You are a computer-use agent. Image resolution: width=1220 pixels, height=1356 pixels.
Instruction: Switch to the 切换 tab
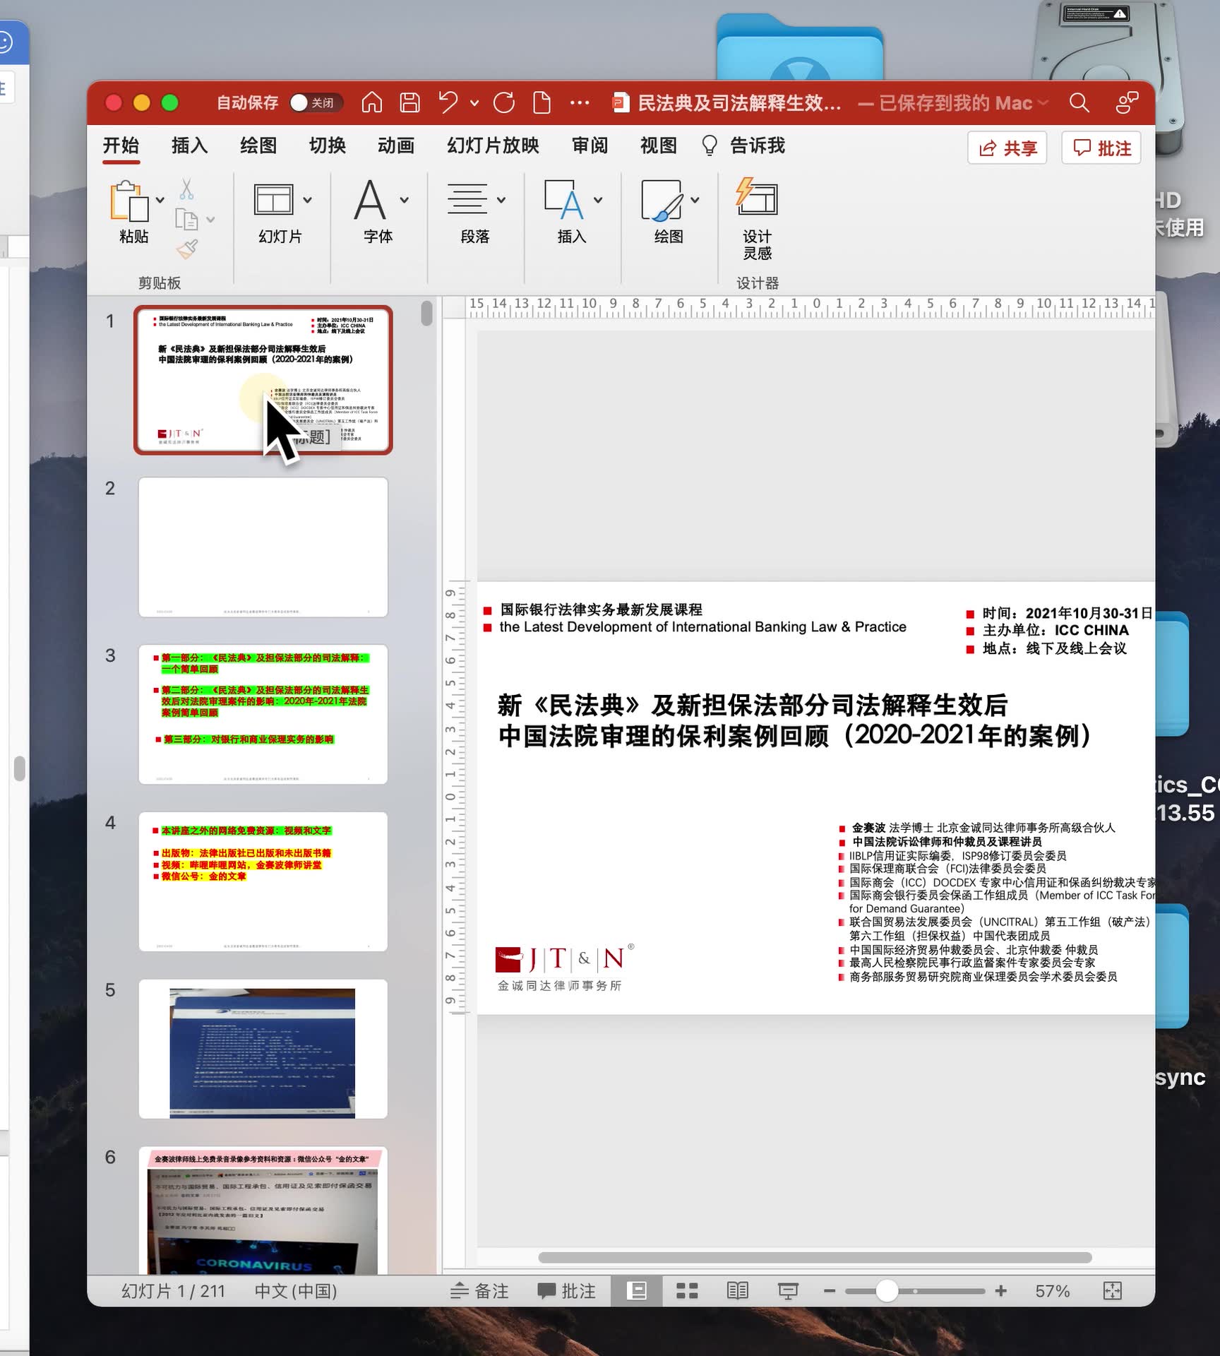point(328,145)
